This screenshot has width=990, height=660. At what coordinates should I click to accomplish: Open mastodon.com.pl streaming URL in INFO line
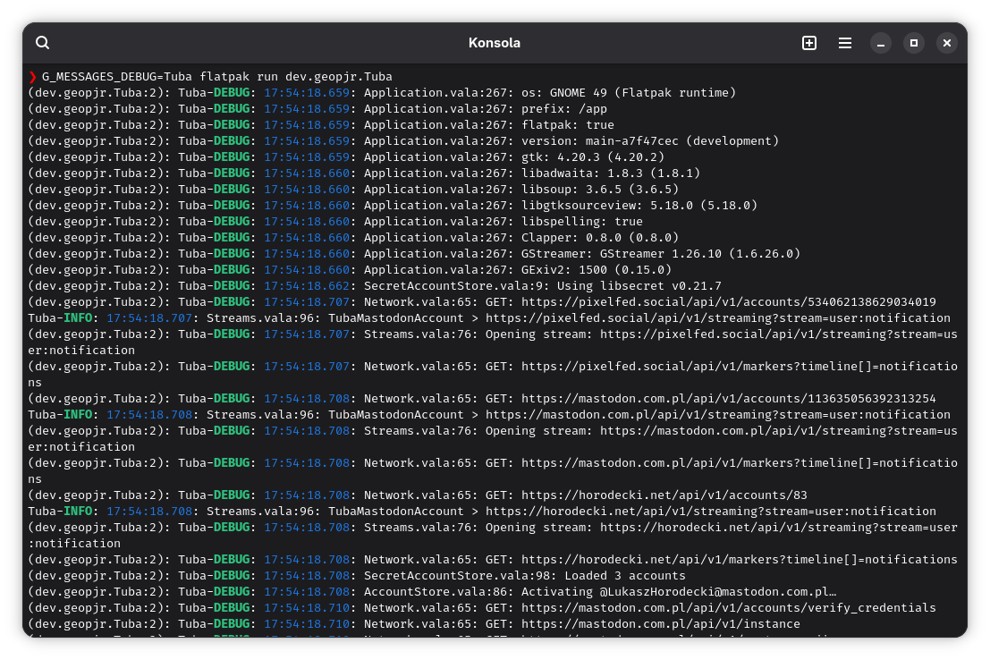point(717,415)
